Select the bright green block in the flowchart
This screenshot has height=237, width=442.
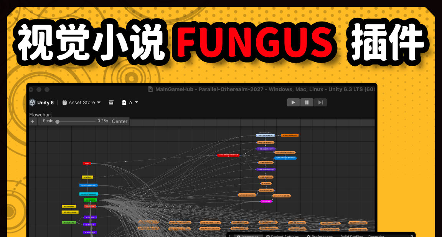[x=91, y=200]
